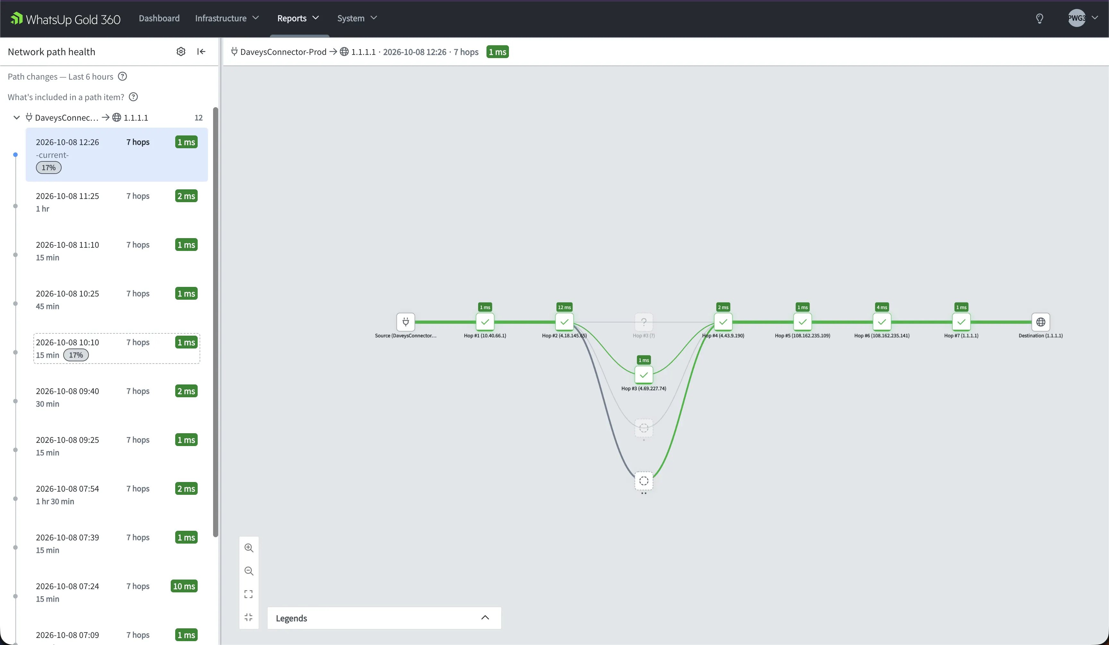The width and height of the screenshot is (1109, 645).
Task: Click the 12 ms latency badge above Hop #2
Action: pyautogui.click(x=564, y=307)
